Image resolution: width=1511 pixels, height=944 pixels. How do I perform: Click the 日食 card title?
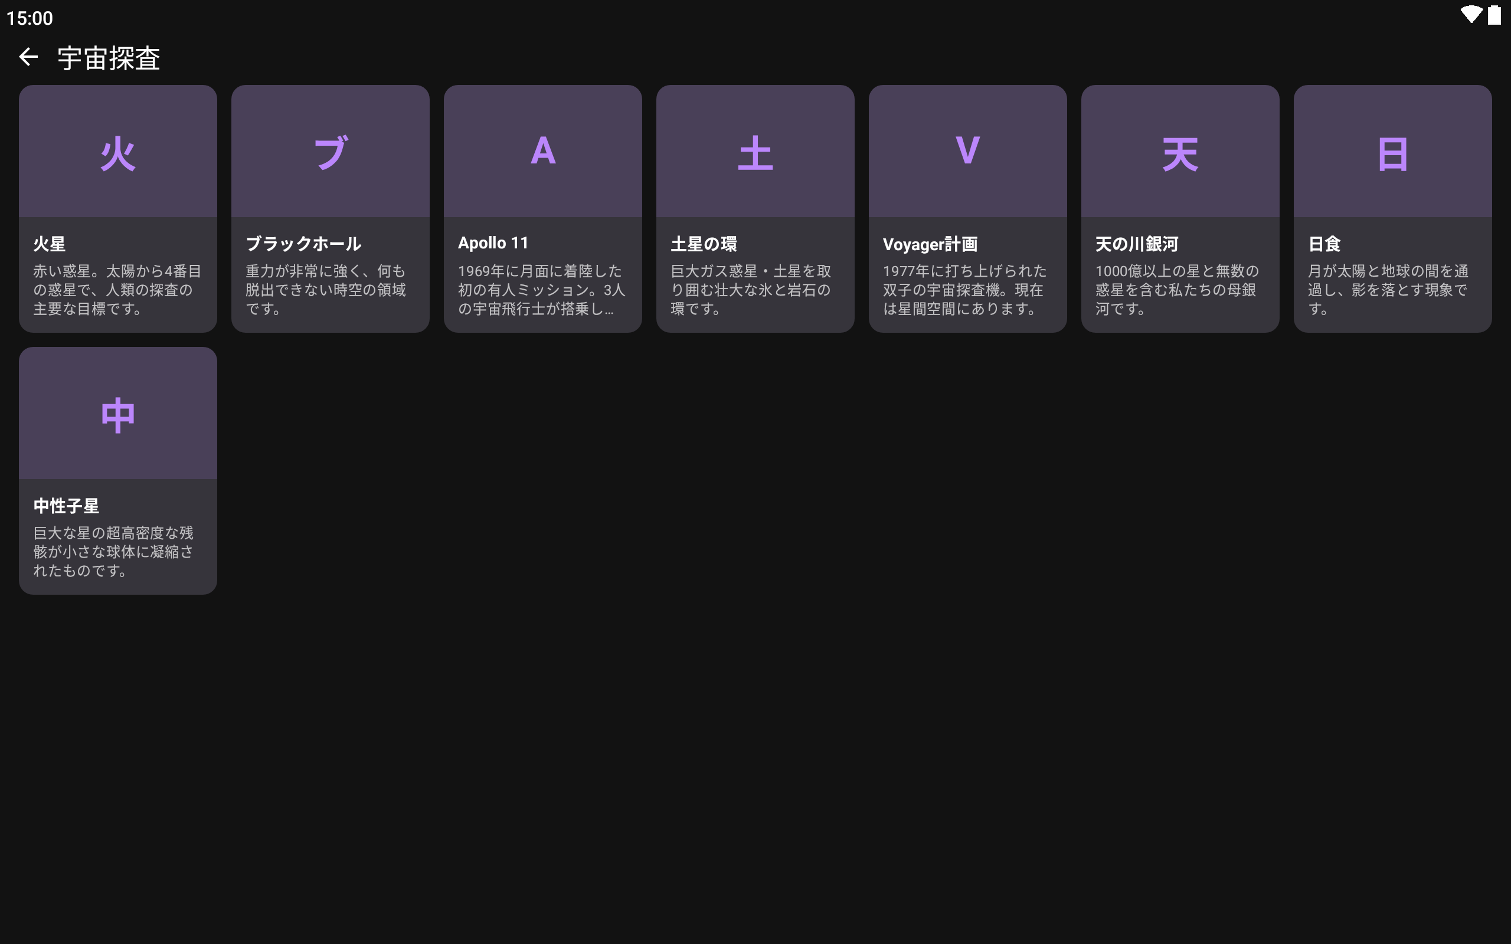click(x=1324, y=244)
